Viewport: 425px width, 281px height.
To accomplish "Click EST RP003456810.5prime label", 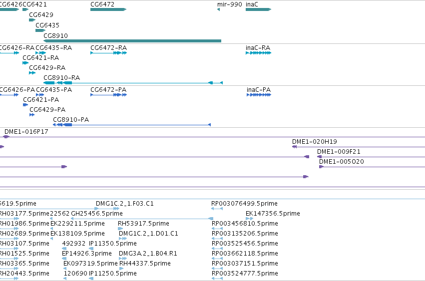I will (245, 224).
